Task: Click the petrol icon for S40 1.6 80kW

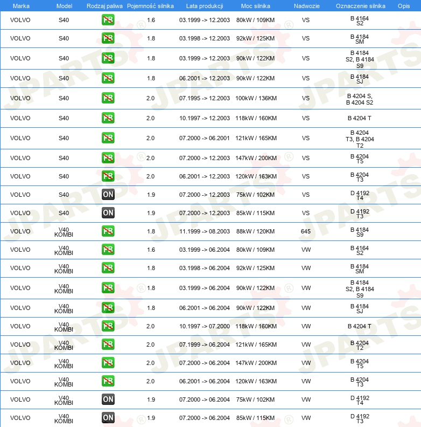Action: point(108,20)
